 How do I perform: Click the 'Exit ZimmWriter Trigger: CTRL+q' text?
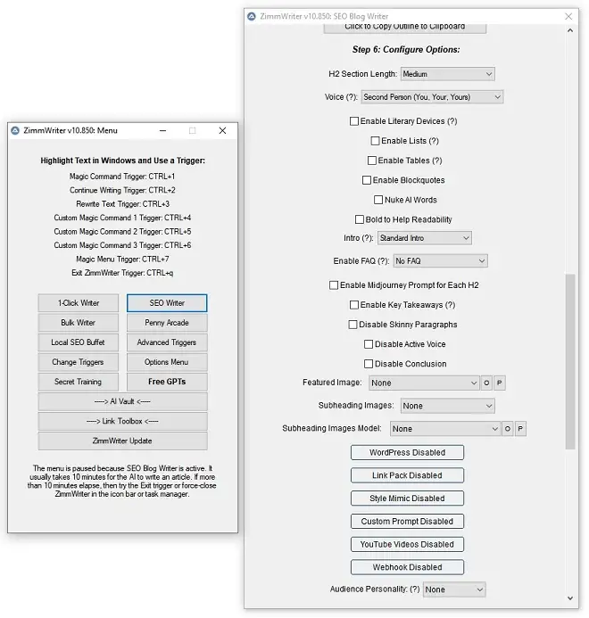(122, 273)
